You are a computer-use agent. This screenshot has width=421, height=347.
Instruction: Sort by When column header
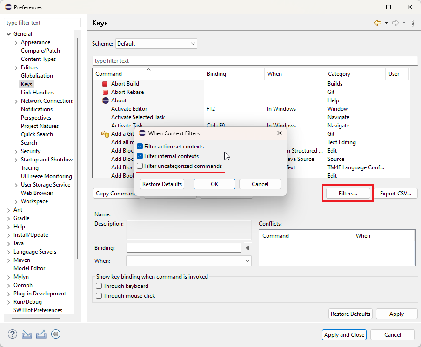coord(295,74)
